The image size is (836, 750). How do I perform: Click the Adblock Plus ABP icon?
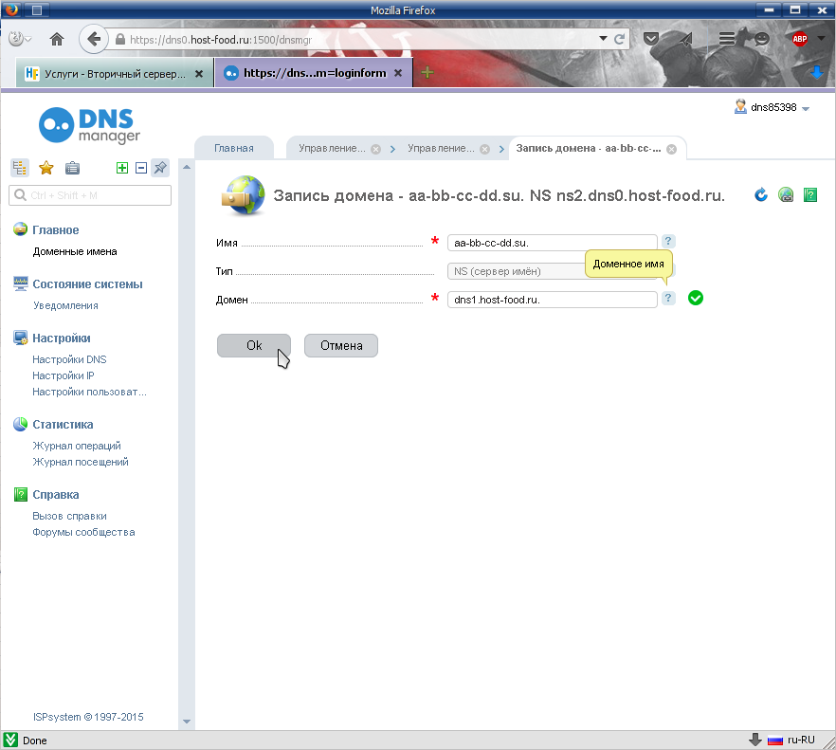[x=799, y=39]
